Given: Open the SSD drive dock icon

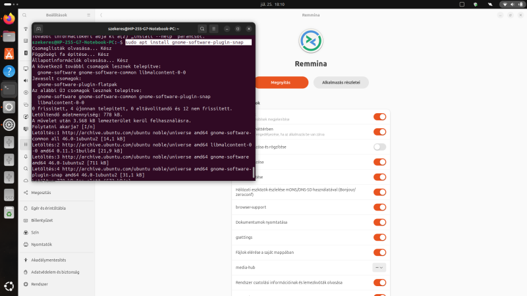Looking at the screenshot, I should click(9, 195).
